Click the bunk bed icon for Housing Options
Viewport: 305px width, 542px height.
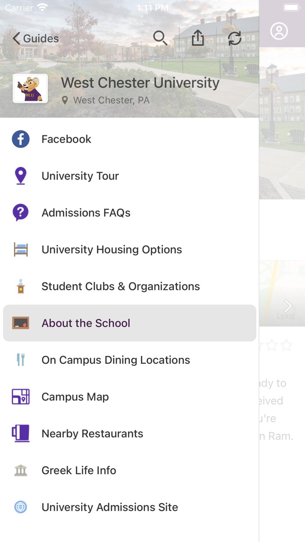tap(20, 249)
